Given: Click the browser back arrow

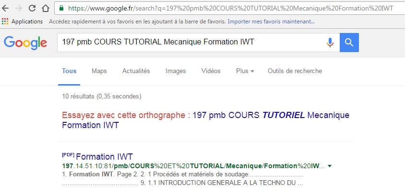Looking at the screenshot, I should [6, 8].
